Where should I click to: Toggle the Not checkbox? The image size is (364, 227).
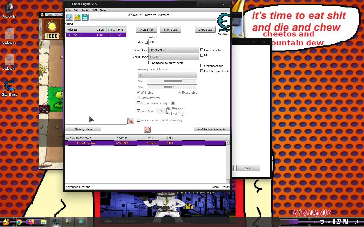[202, 55]
